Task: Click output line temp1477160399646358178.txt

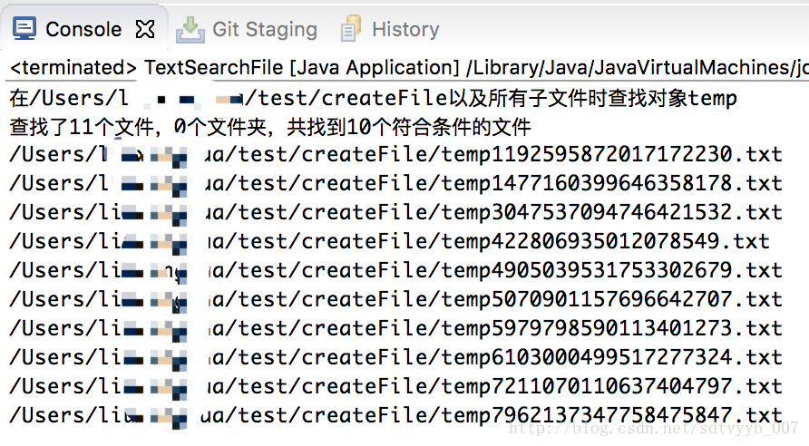Action: 395,183
